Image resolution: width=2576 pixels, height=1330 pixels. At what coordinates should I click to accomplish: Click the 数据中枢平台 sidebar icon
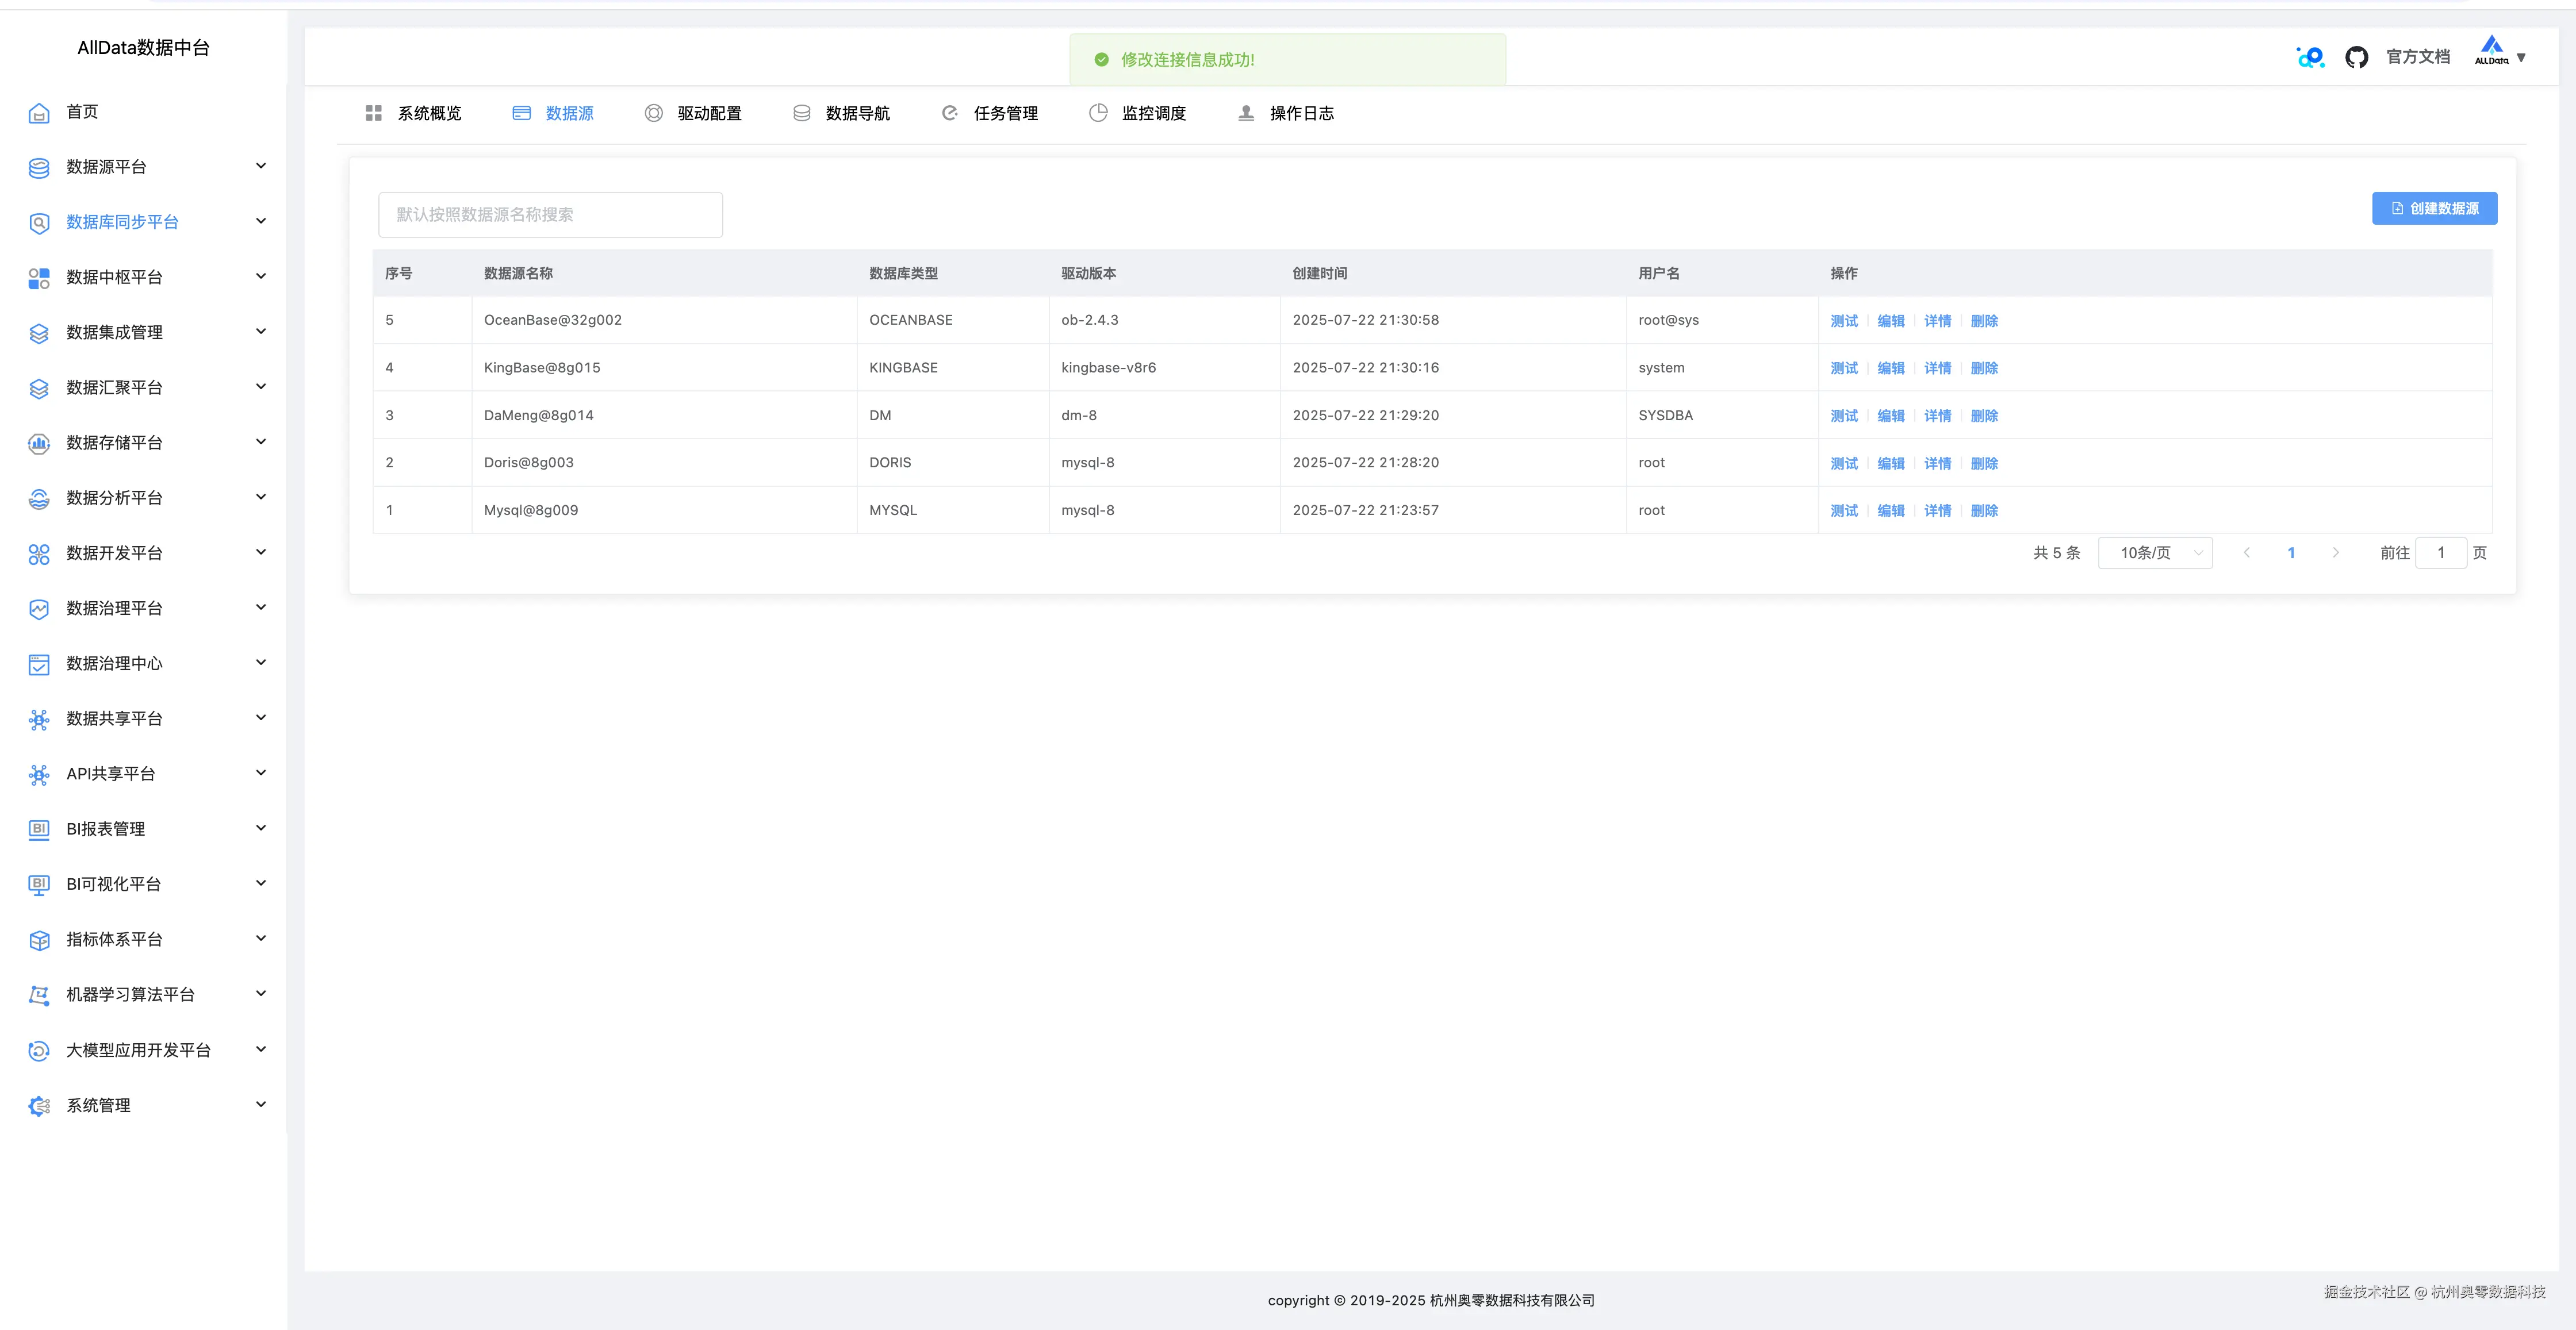pos(39,278)
